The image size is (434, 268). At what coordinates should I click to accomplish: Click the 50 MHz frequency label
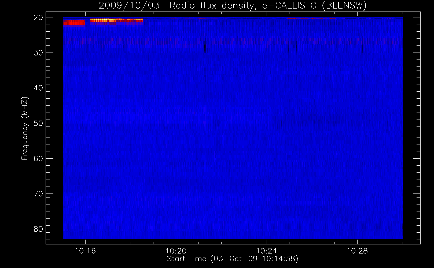point(38,123)
